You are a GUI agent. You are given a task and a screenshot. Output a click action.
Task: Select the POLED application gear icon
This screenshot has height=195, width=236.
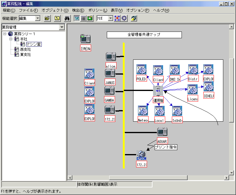pos(142,69)
